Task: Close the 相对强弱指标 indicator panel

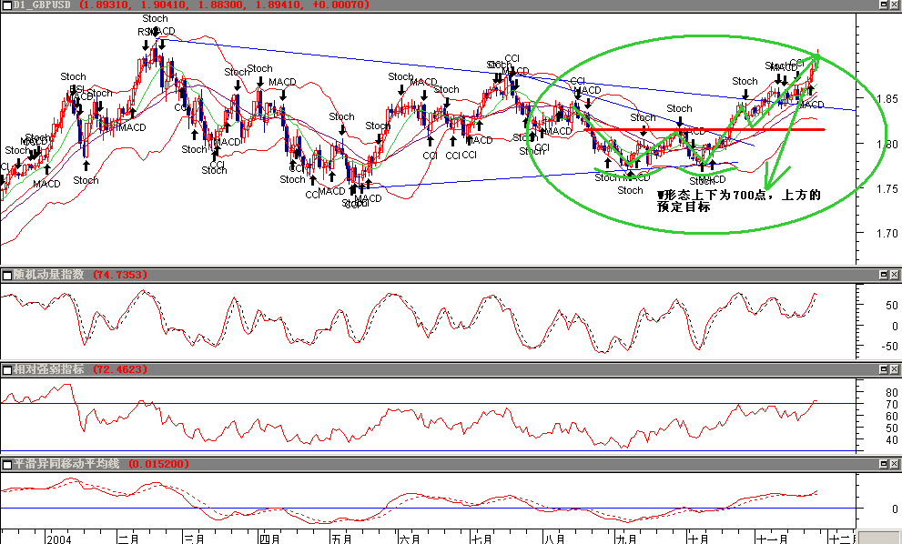Action: (895, 369)
